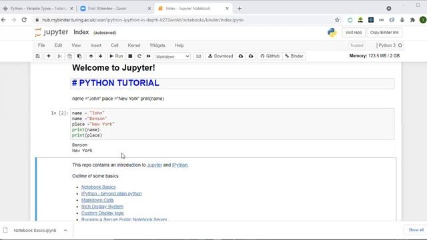The height and width of the screenshot is (240, 427).
Task: Open the Help menu
Action: 179,45
